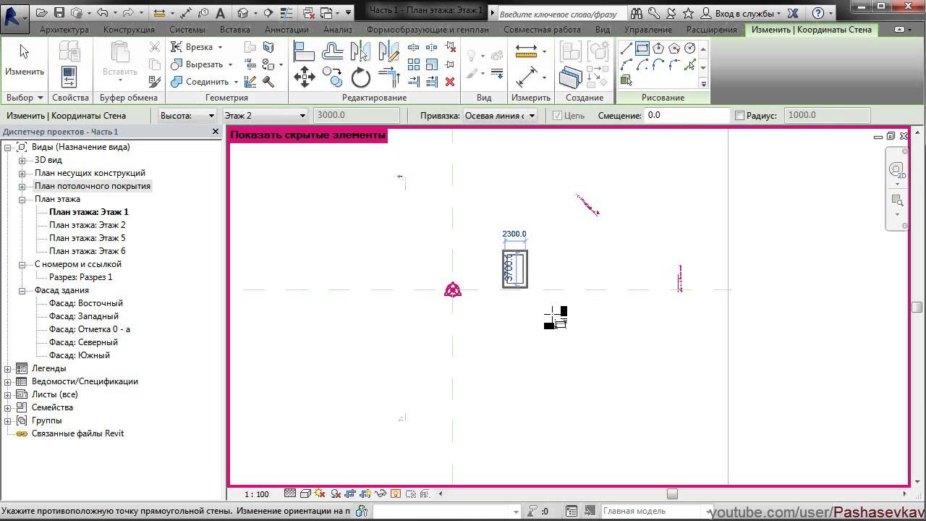The image size is (926, 521).
Task: Select the Copy tool with two circles
Action: [x=332, y=77]
